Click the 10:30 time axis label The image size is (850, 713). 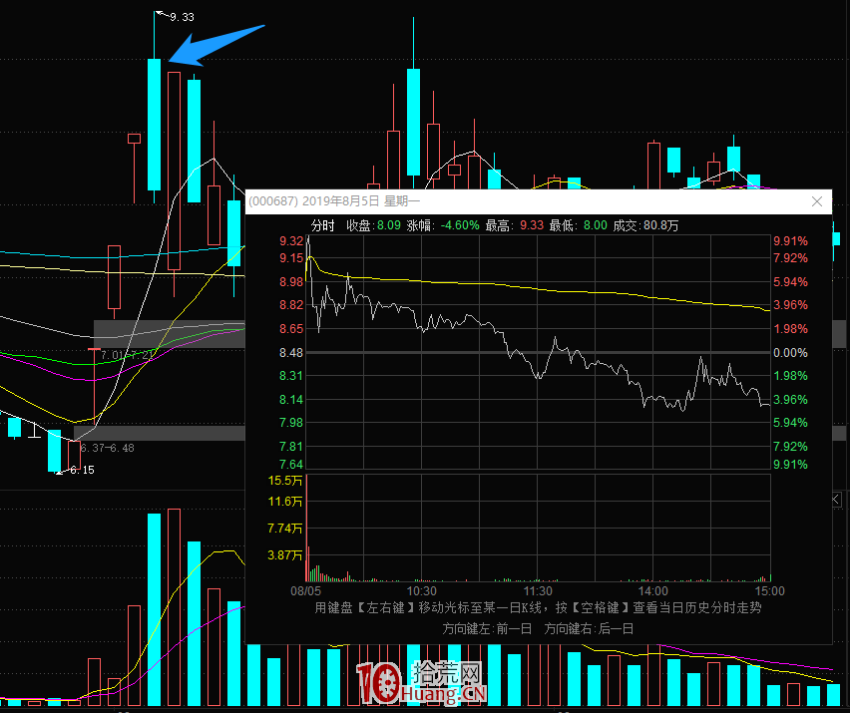422,590
